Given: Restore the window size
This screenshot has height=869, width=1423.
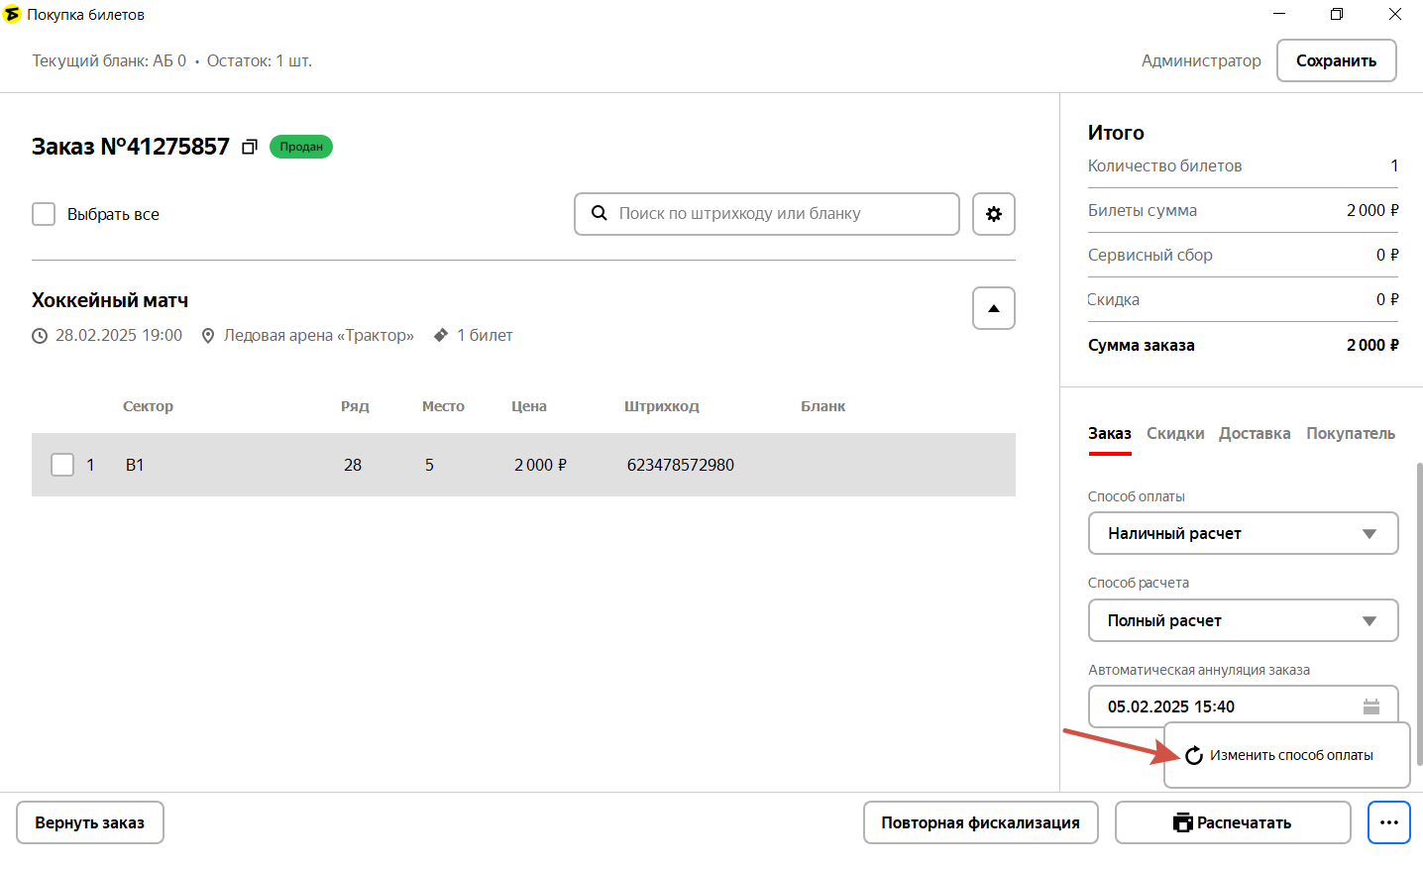Looking at the screenshot, I should point(1336,14).
